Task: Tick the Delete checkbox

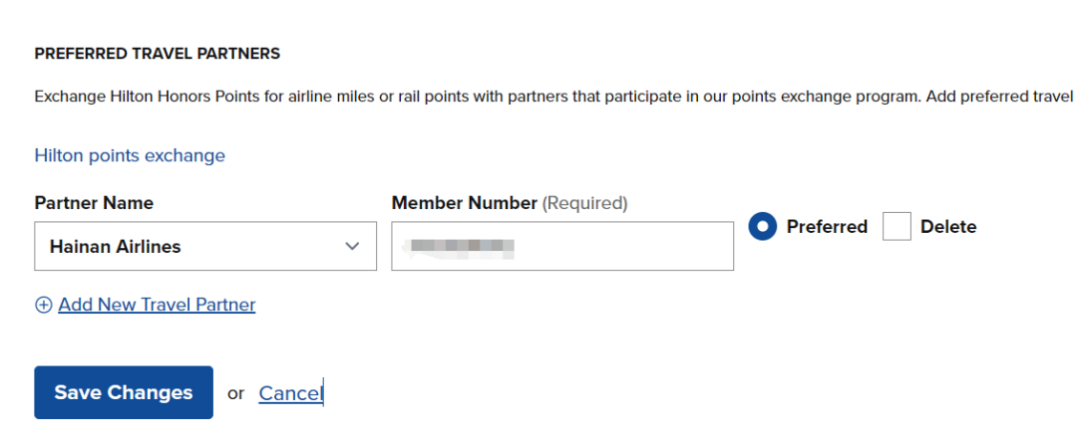Action: pyautogui.click(x=897, y=226)
